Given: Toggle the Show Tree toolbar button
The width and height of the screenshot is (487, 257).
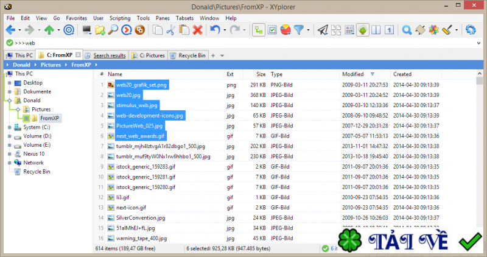Looking at the screenshot, I should click(258, 30).
